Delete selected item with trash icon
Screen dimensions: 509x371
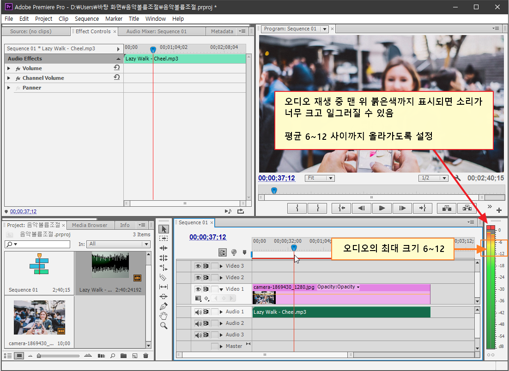click(x=146, y=356)
